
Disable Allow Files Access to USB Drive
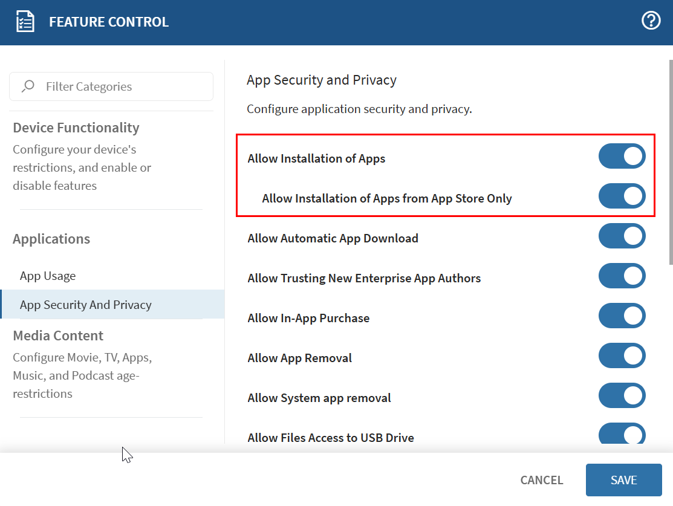tap(622, 434)
